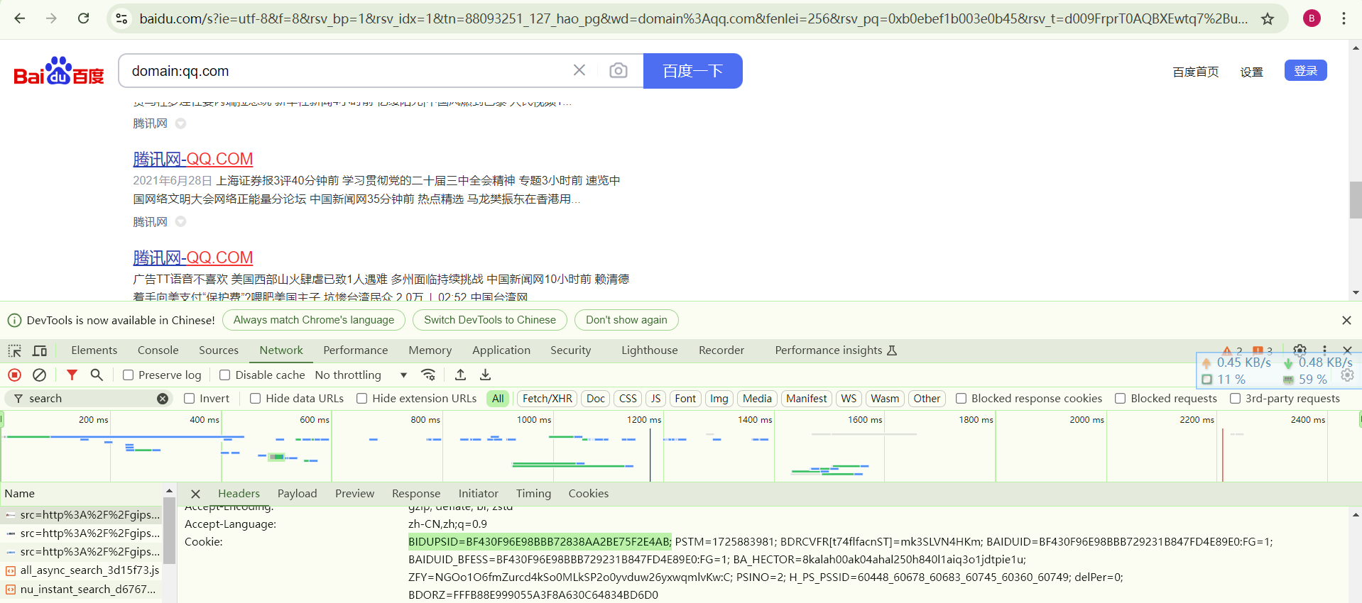
Task: Open site information icon in address bar
Action: [121, 18]
